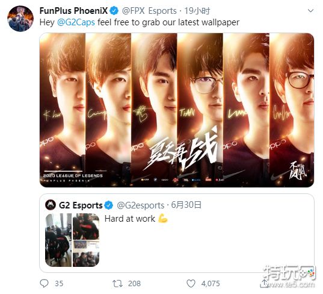Click the 4,075 likes count
The width and height of the screenshot is (323, 294).
211,284
